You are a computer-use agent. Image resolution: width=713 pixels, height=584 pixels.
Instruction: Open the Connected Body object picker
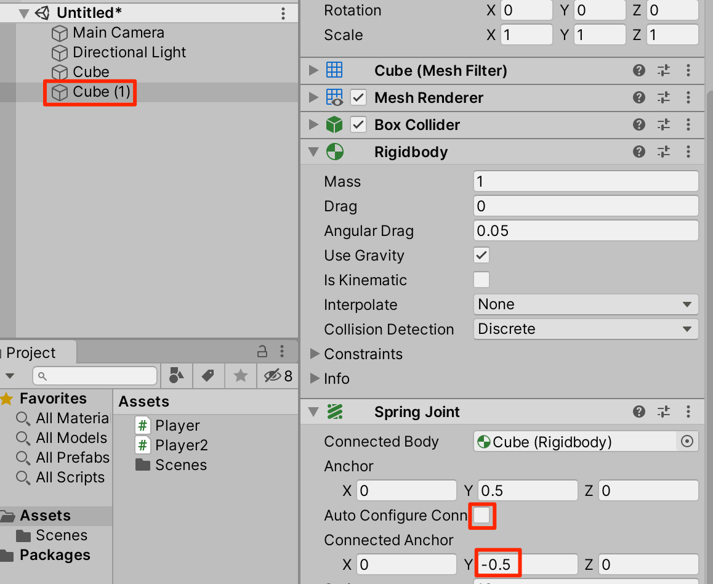(687, 442)
